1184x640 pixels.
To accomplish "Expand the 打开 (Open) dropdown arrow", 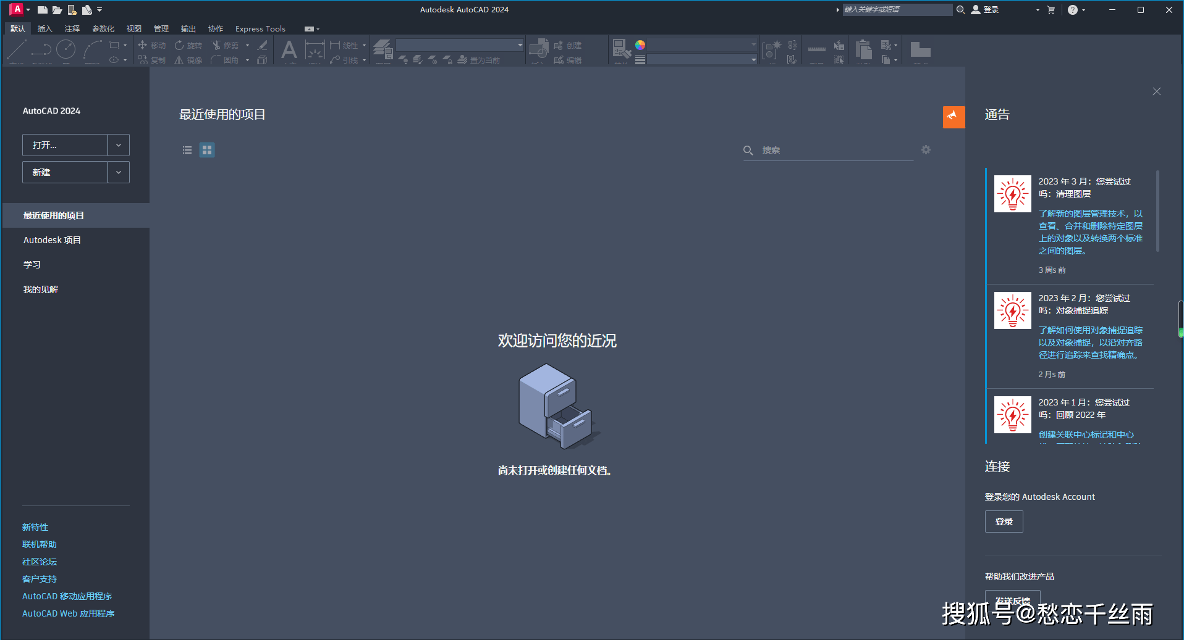I will tap(119, 145).
